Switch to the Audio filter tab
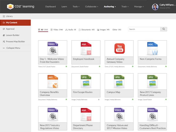 coord(71,30)
